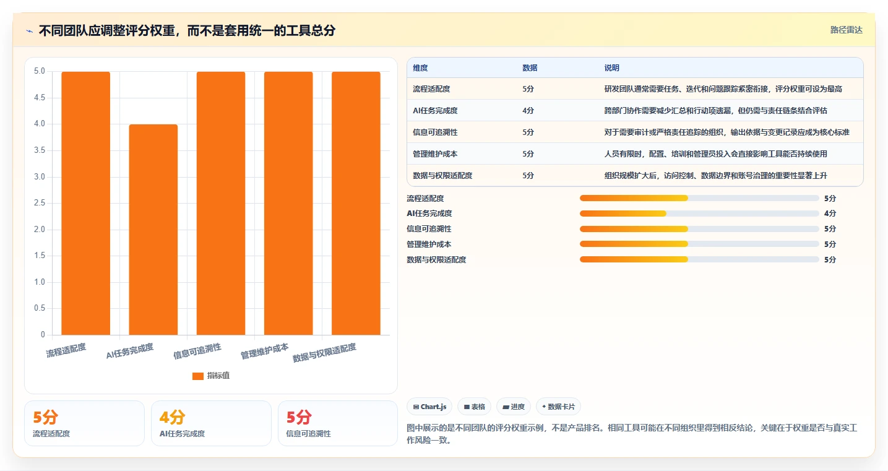
Task: Click the 5.0 y-axis tick label
Action: click(40, 71)
